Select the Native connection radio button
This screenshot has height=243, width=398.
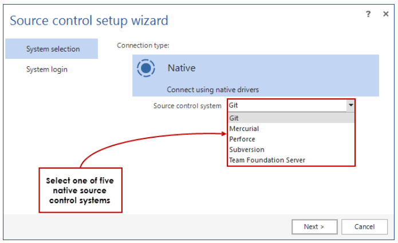coord(145,68)
